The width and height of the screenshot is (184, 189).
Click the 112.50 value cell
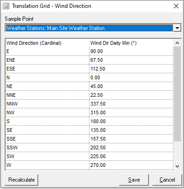(x=131, y=69)
